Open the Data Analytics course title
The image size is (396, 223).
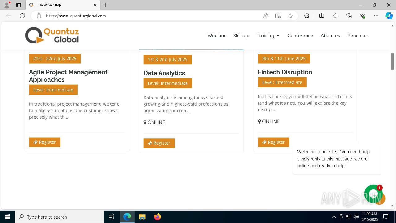coord(164,73)
